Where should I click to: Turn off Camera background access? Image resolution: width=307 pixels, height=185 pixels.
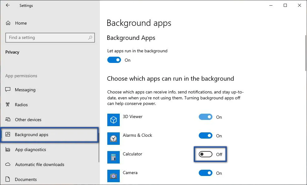(x=206, y=173)
